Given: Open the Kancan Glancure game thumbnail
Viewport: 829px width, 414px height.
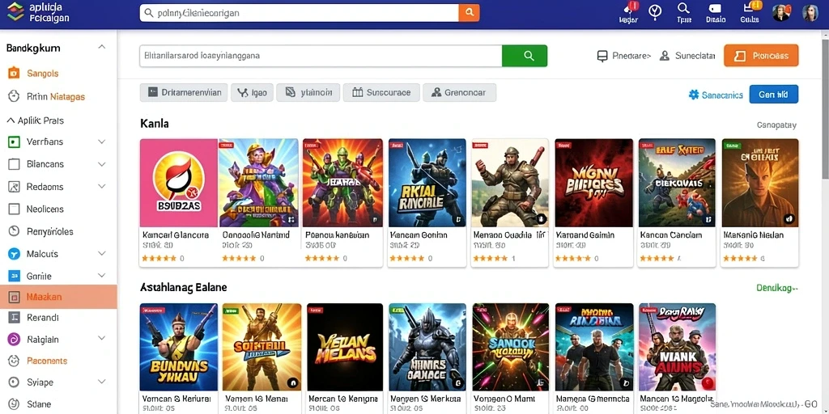Looking at the screenshot, I should tap(179, 183).
